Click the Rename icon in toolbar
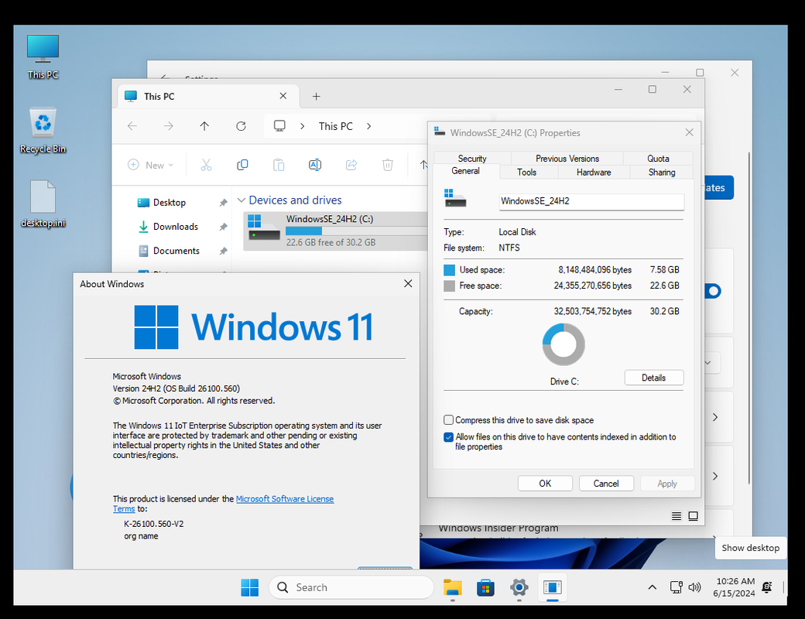The width and height of the screenshot is (805, 619). 315,165
